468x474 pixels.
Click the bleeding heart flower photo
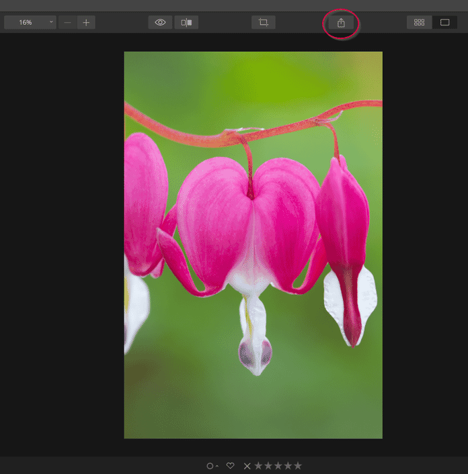pos(253,245)
